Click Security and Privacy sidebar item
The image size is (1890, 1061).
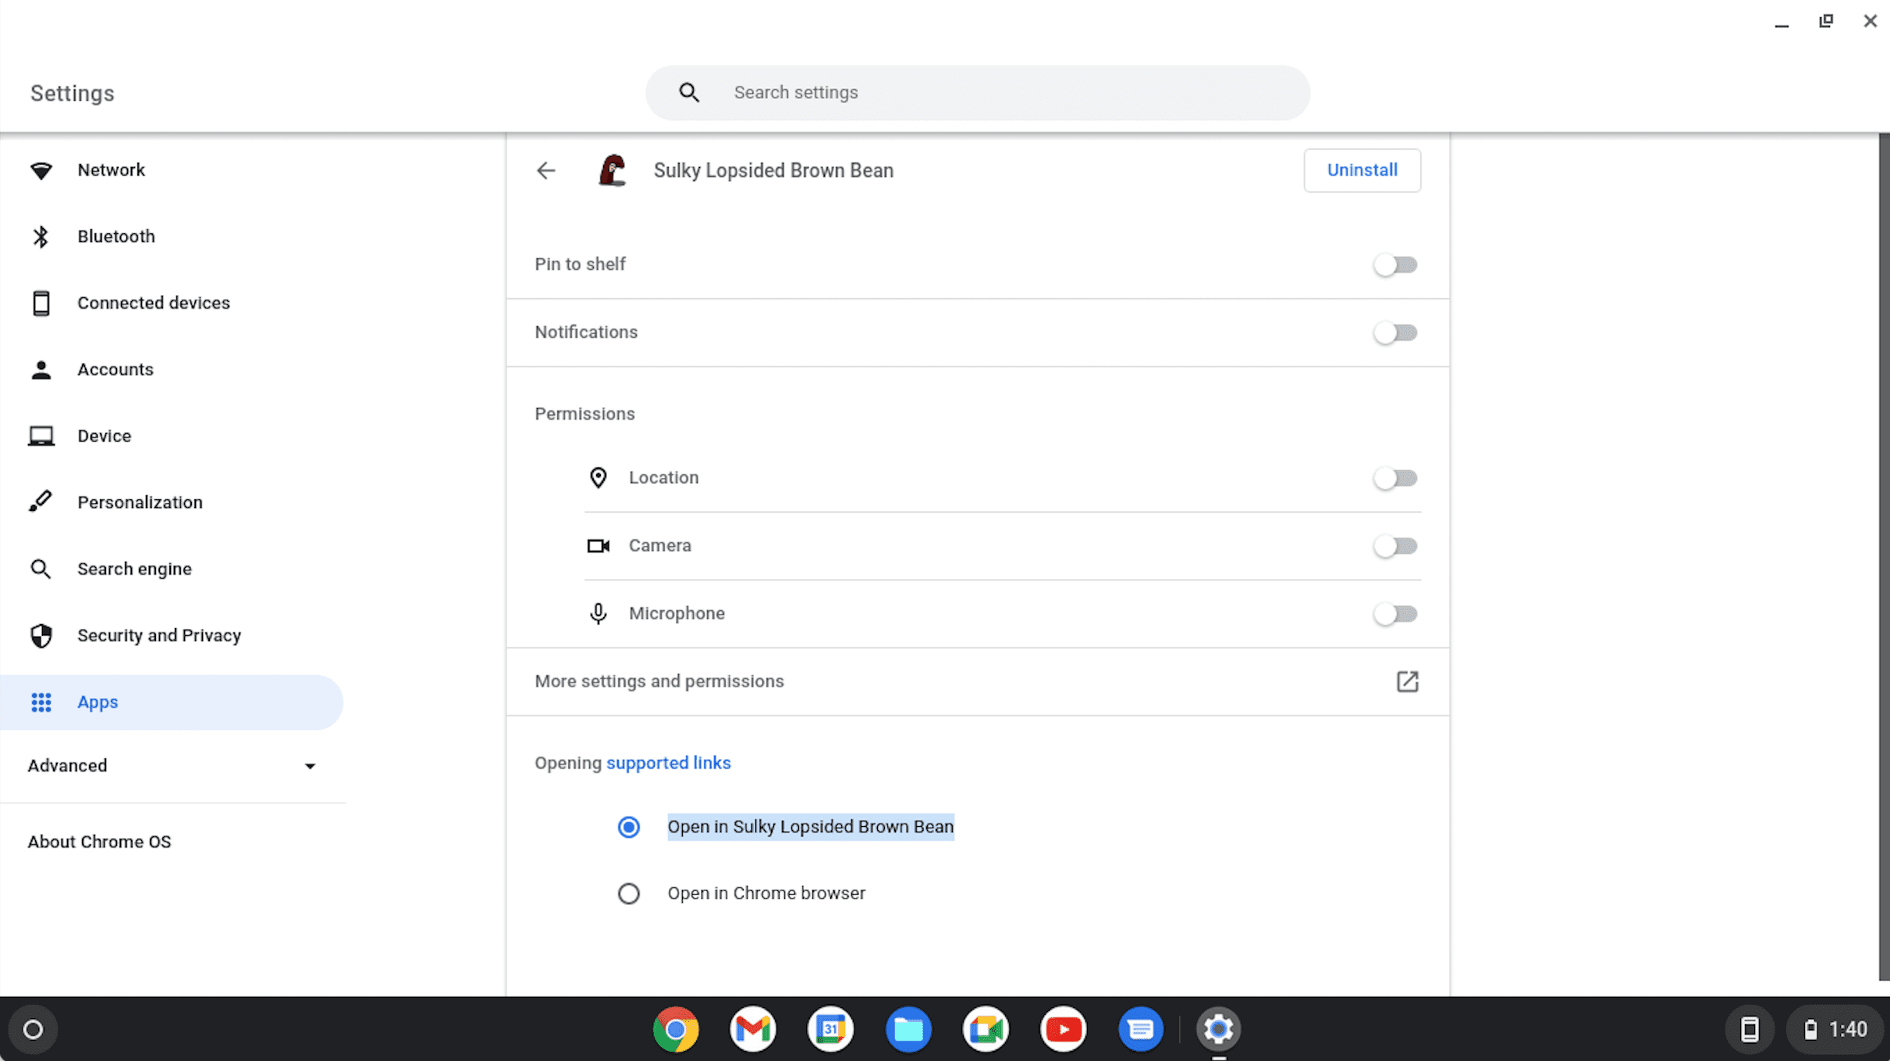(x=160, y=634)
